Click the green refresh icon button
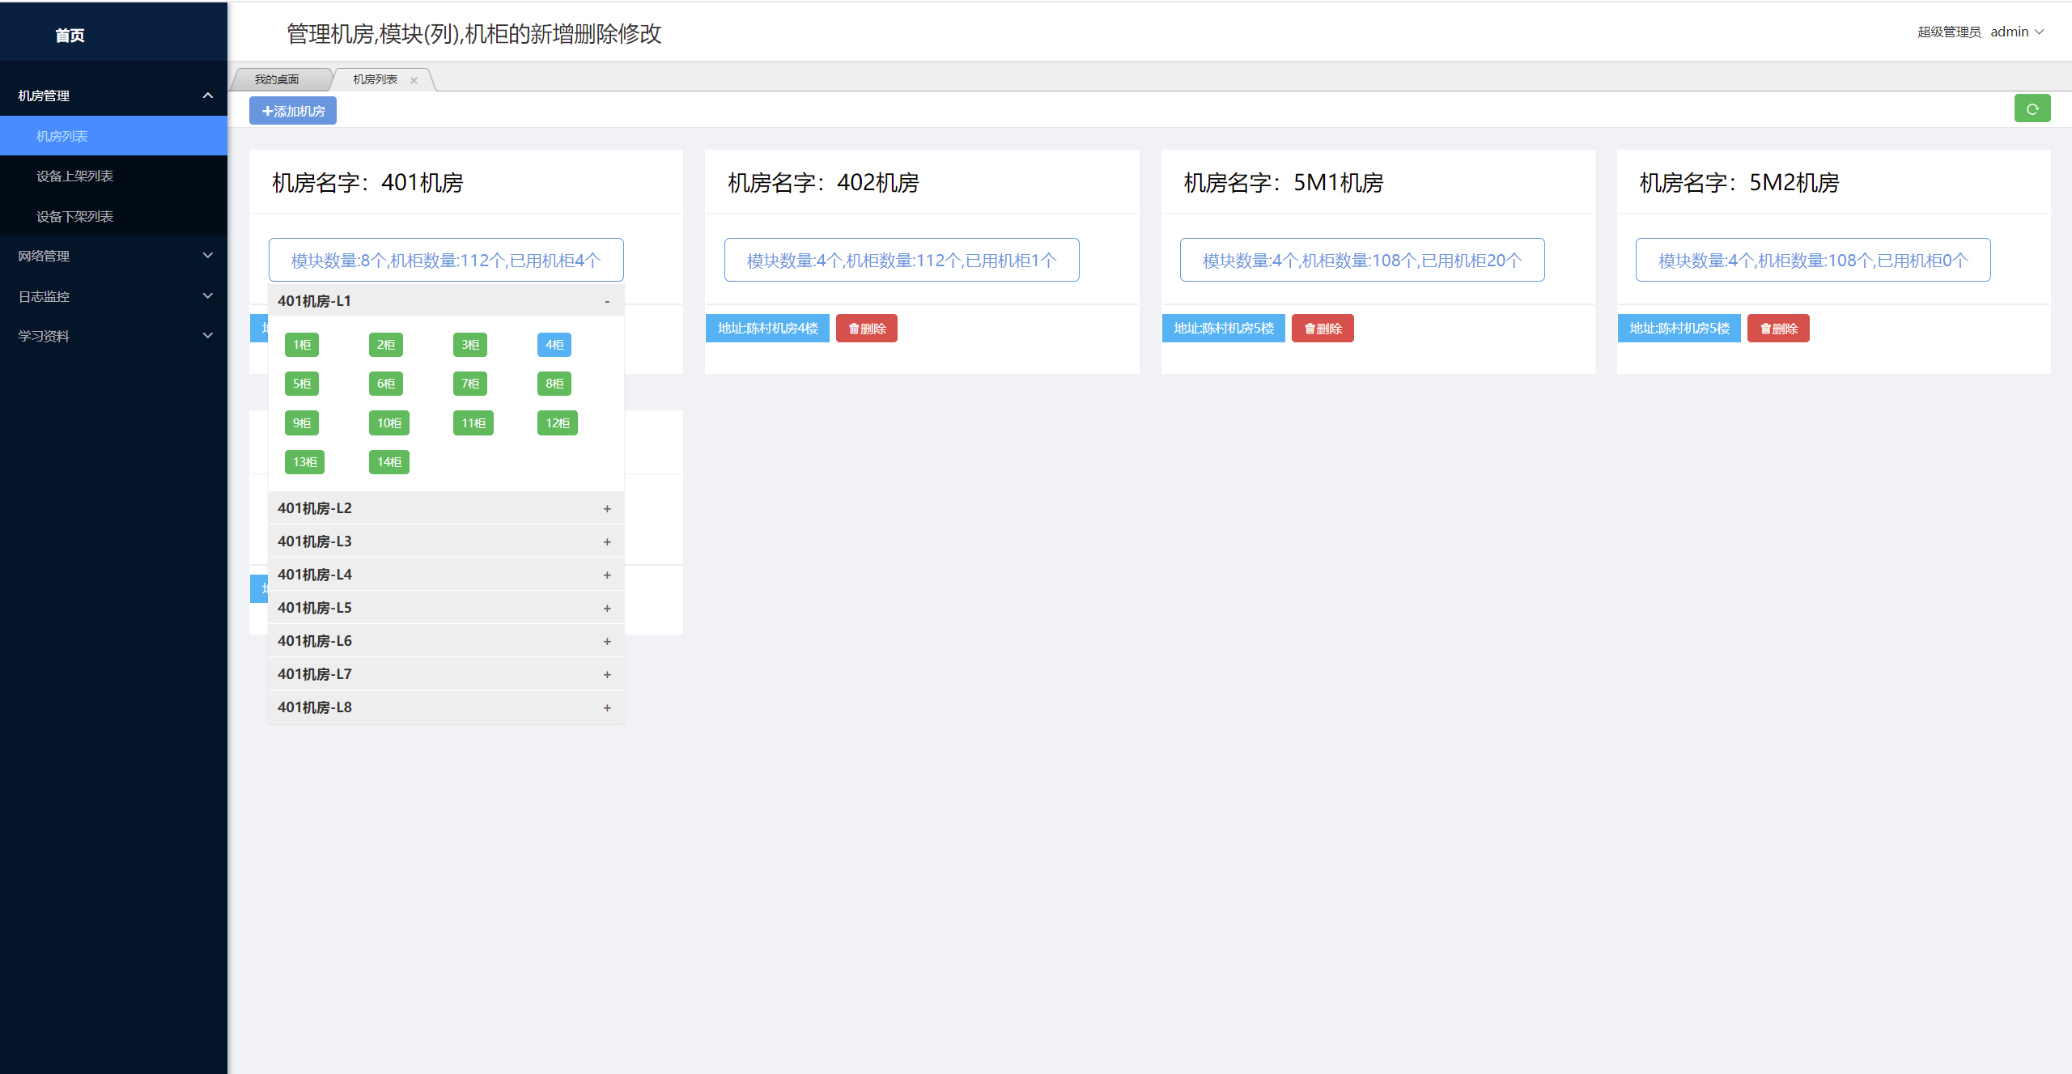 (2032, 108)
